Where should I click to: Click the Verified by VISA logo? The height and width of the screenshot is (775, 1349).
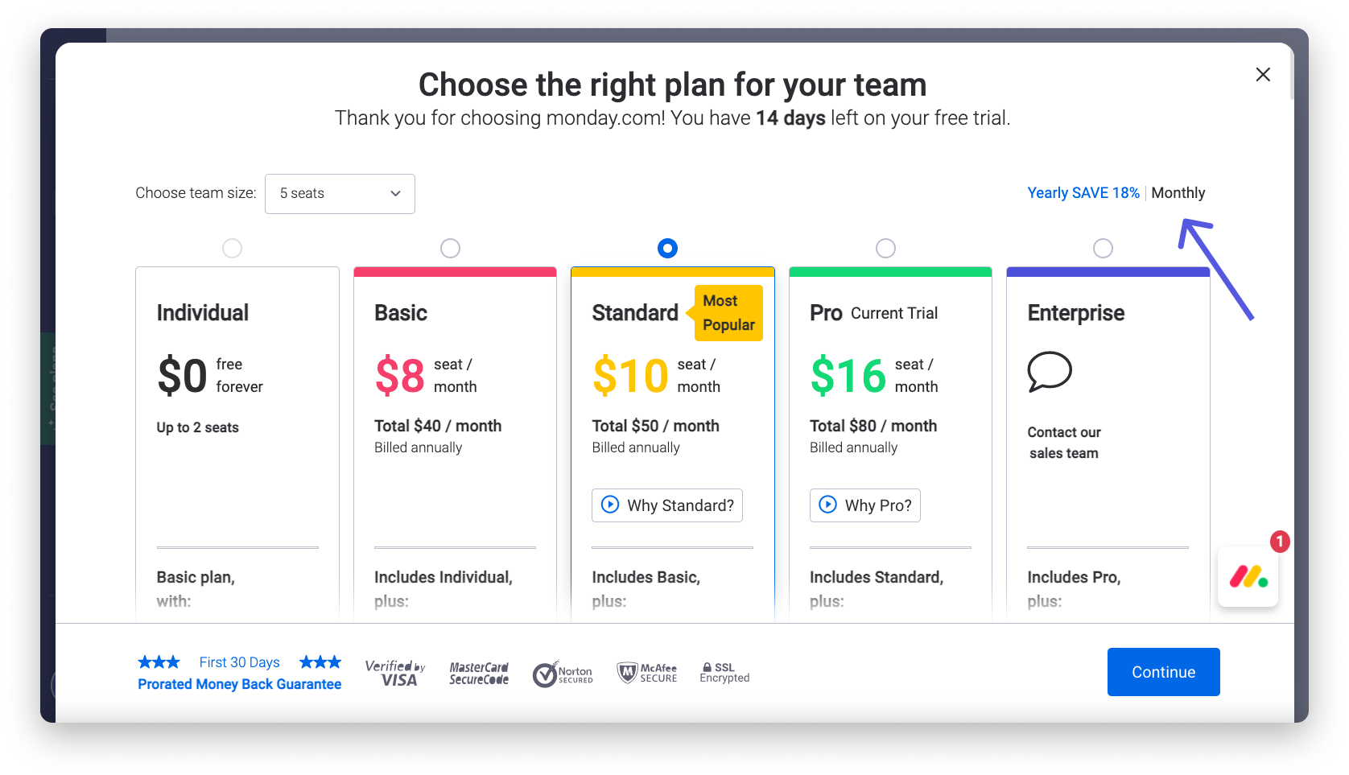pos(395,673)
